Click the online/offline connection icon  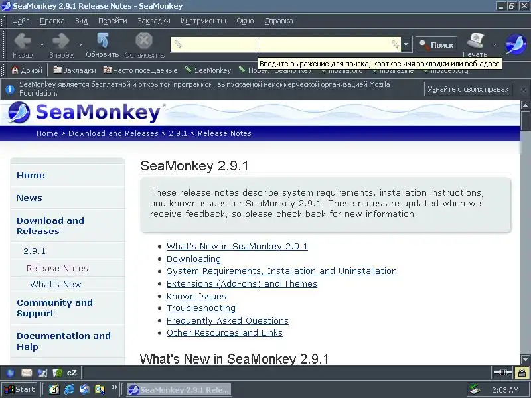(x=503, y=373)
